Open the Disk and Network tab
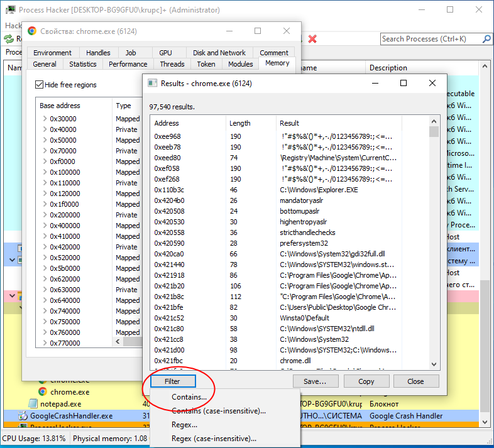 tap(219, 53)
